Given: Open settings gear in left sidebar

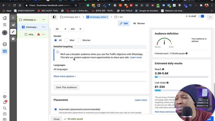Looking at the screenshot, I should [5, 97].
